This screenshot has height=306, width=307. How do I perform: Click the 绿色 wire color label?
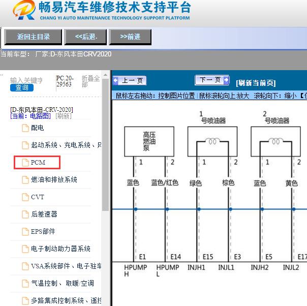pos(195,183)
